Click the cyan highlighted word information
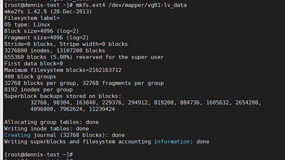This screenshot has height=160, width=285. pos(172,142)
